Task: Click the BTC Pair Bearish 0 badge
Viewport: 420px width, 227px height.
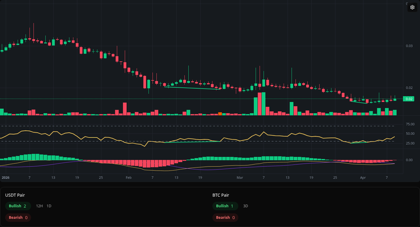Action: coord(225,218)
